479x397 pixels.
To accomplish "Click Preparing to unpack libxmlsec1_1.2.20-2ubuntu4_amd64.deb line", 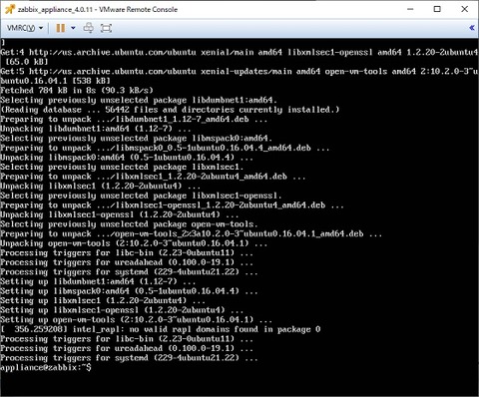I will point(153,177).
